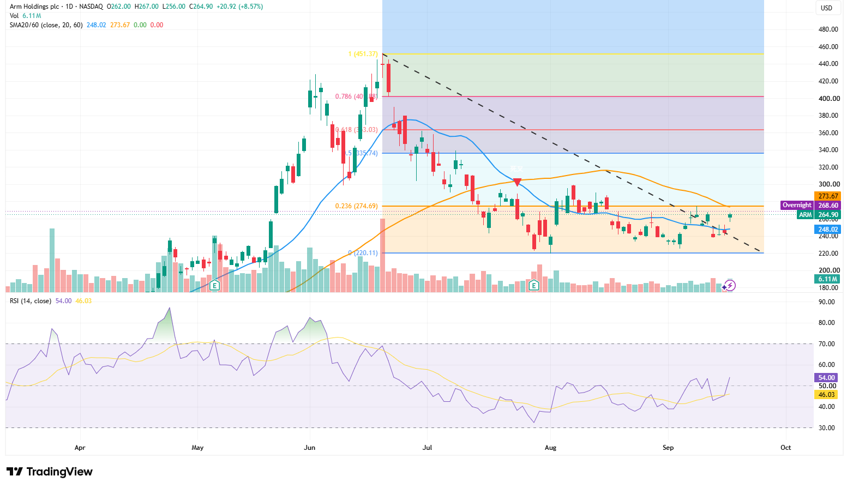Click the 60.00 RSI axis label
The image size is (847, 488).
click(827, 365)
